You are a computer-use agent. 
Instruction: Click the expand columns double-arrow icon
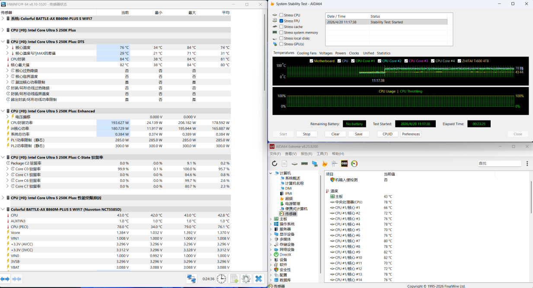point(5,279)
